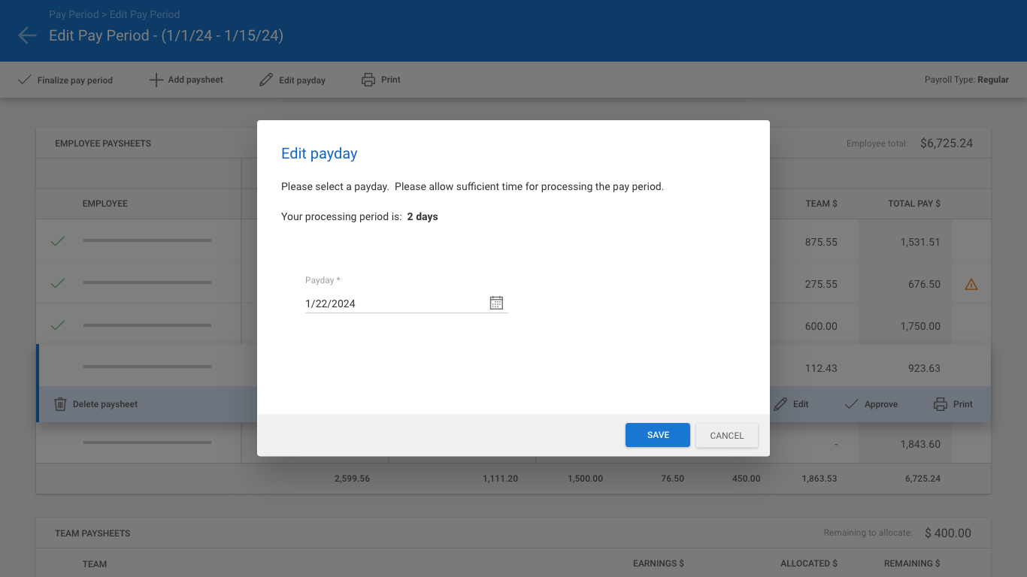Click the trash icon for Delete paysheet
Image resolution: width=1027 pixels, height=577 pixels.
(x=60, y=404)
